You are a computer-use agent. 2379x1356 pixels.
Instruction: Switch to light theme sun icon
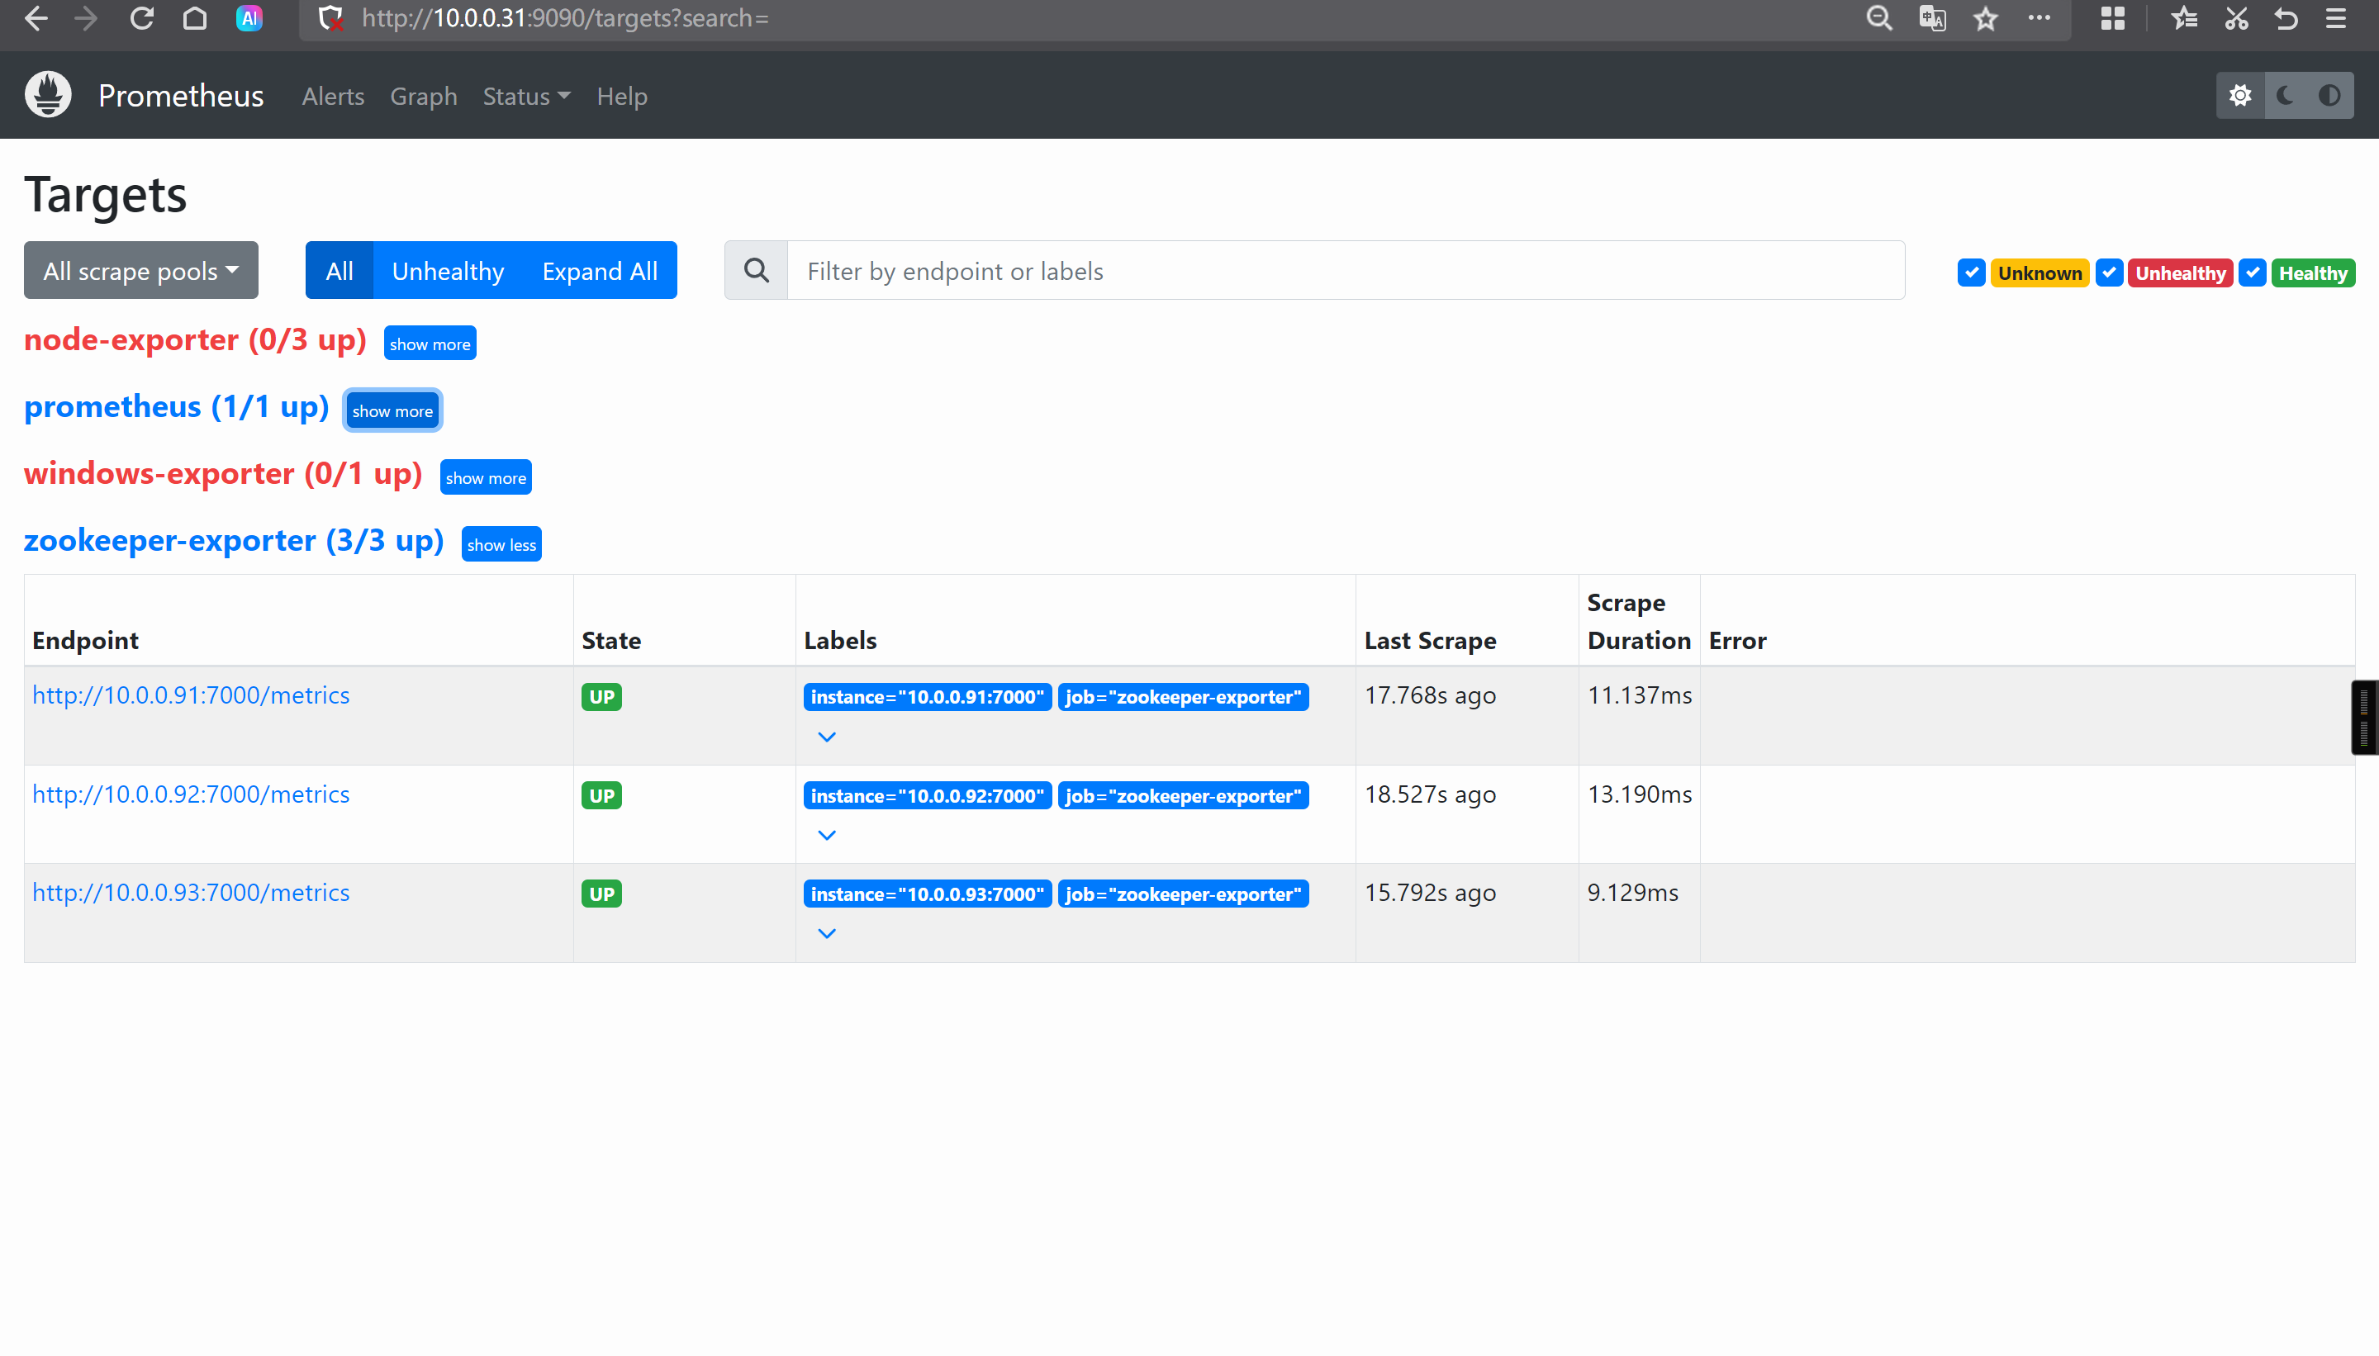2239,95
